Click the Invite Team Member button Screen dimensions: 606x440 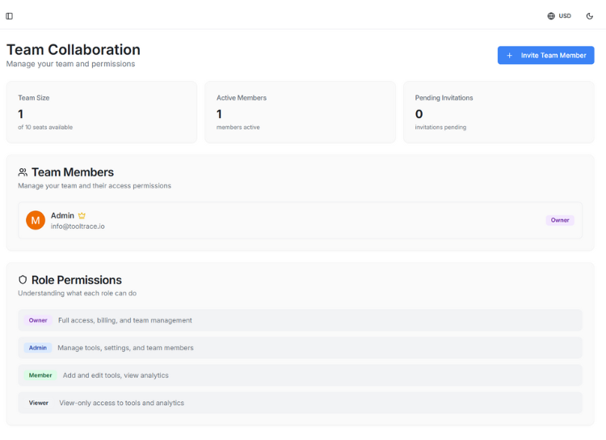tap(545, 55)
